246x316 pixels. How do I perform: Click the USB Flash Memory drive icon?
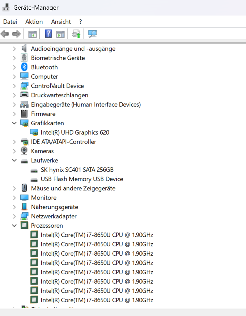point(34,180)
